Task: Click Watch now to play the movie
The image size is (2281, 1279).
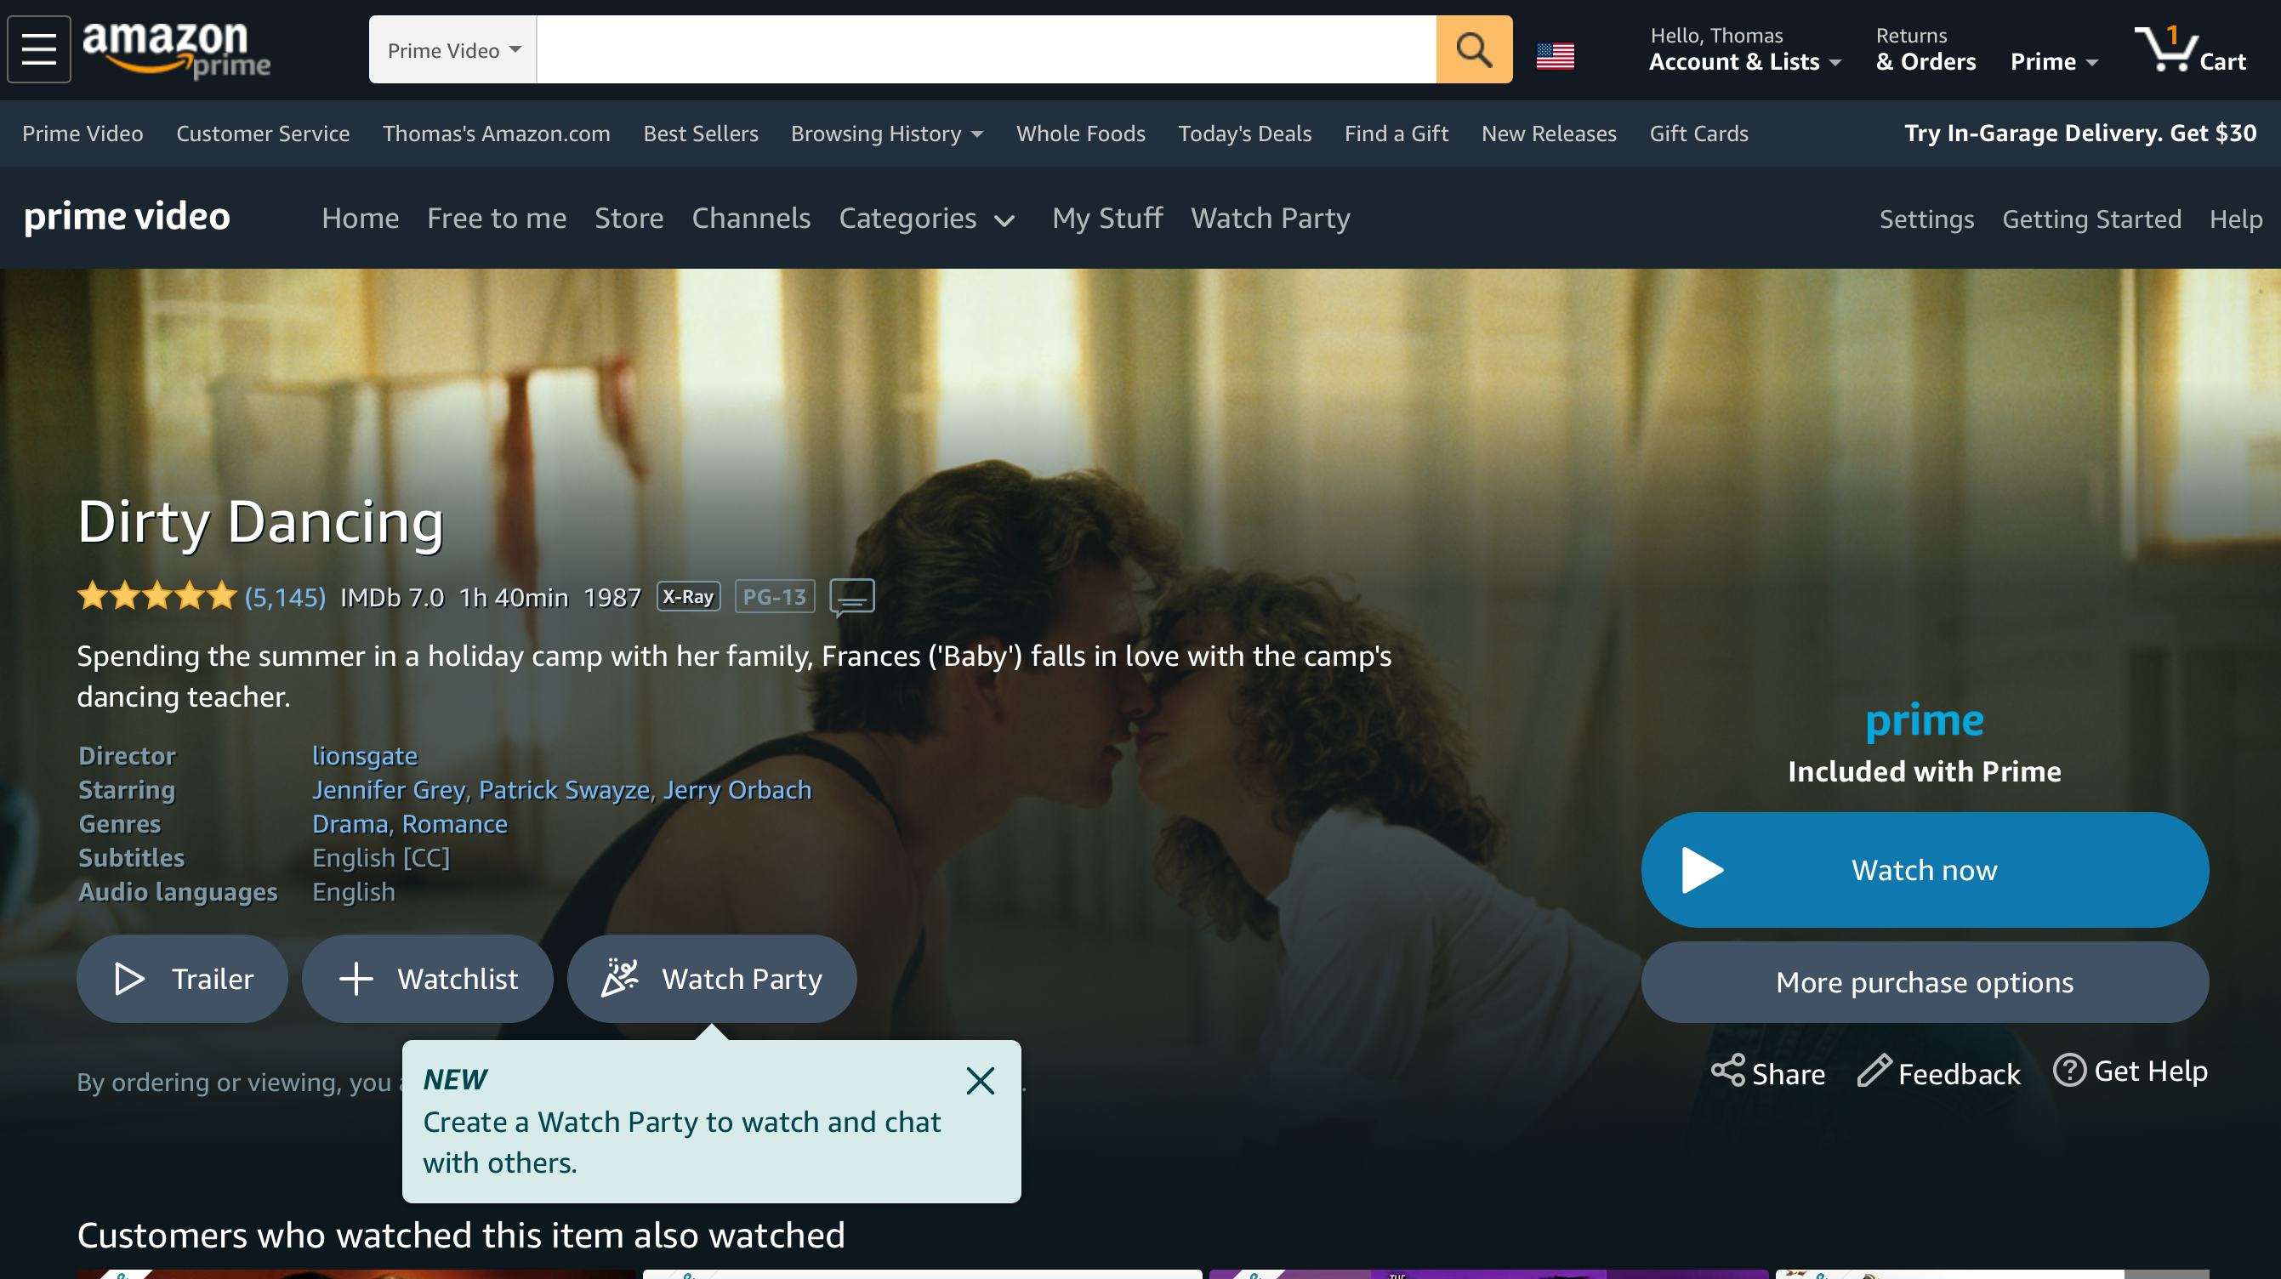Action: [x=1923, y=869]
